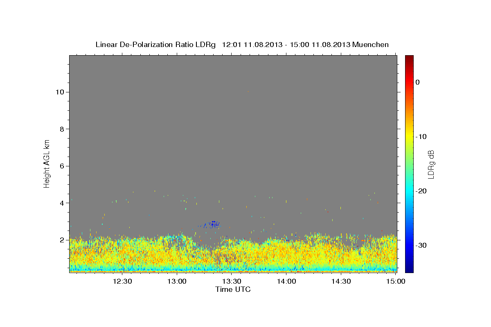Click the height tick label 6
Screen dimensions: 491x327
click(x=62, y=166)
